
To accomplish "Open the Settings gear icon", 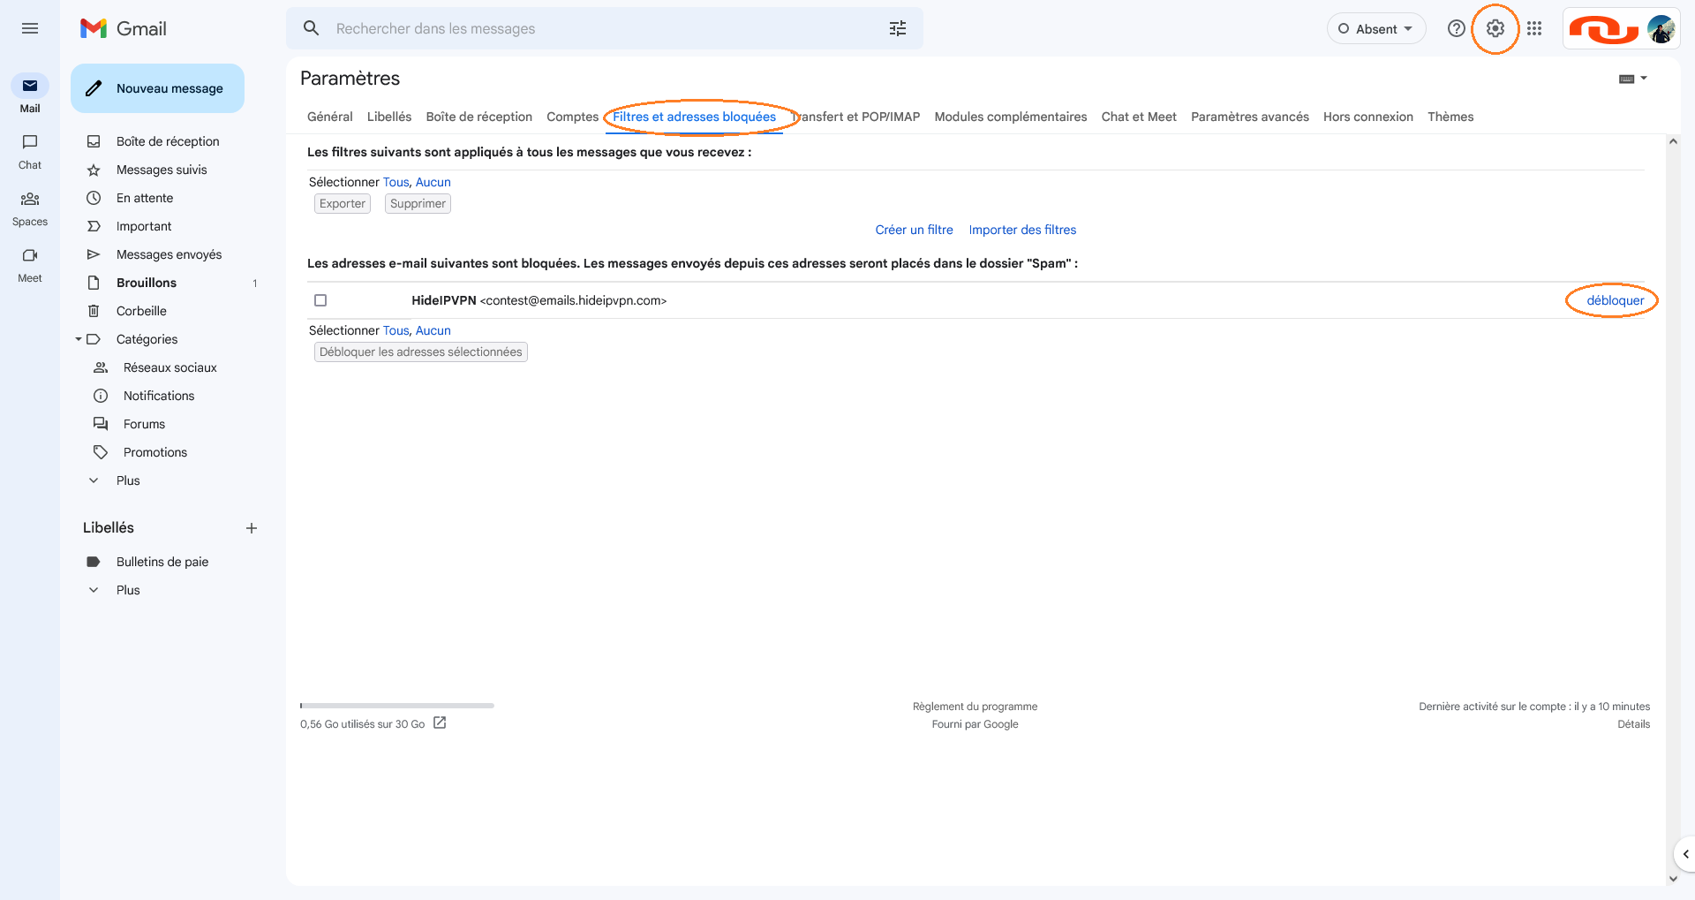I will 1495,28.
